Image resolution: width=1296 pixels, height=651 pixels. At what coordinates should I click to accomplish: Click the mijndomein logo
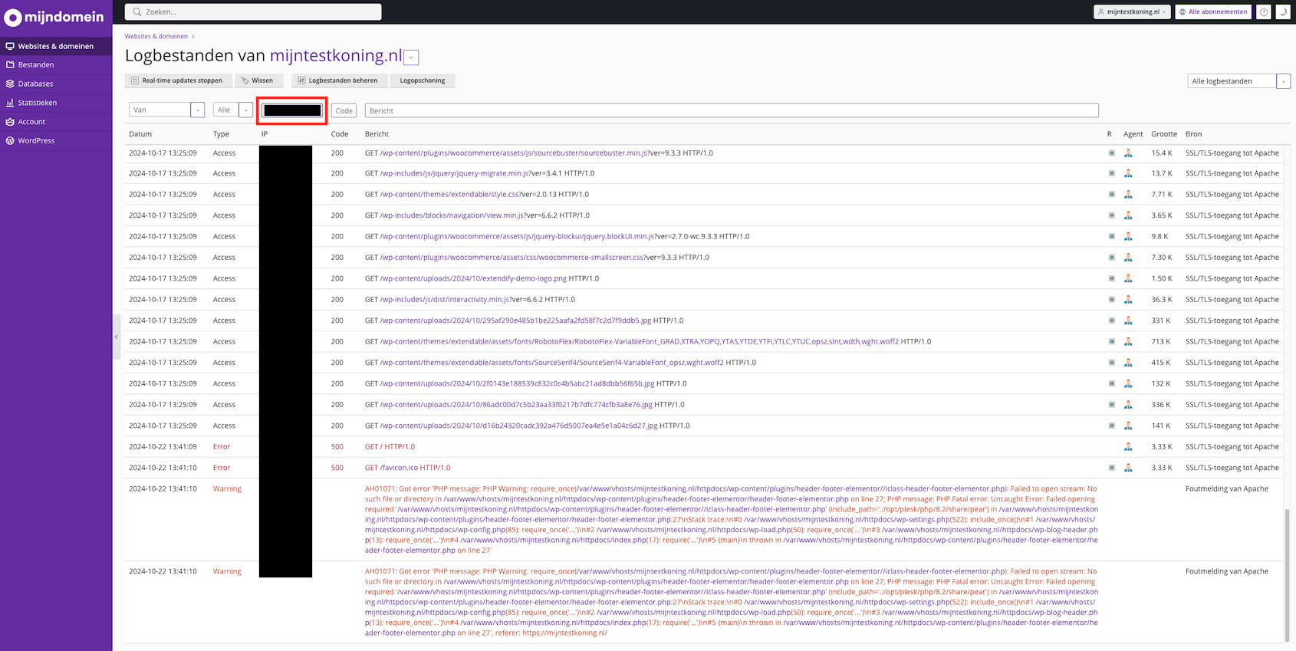(54, 17)
